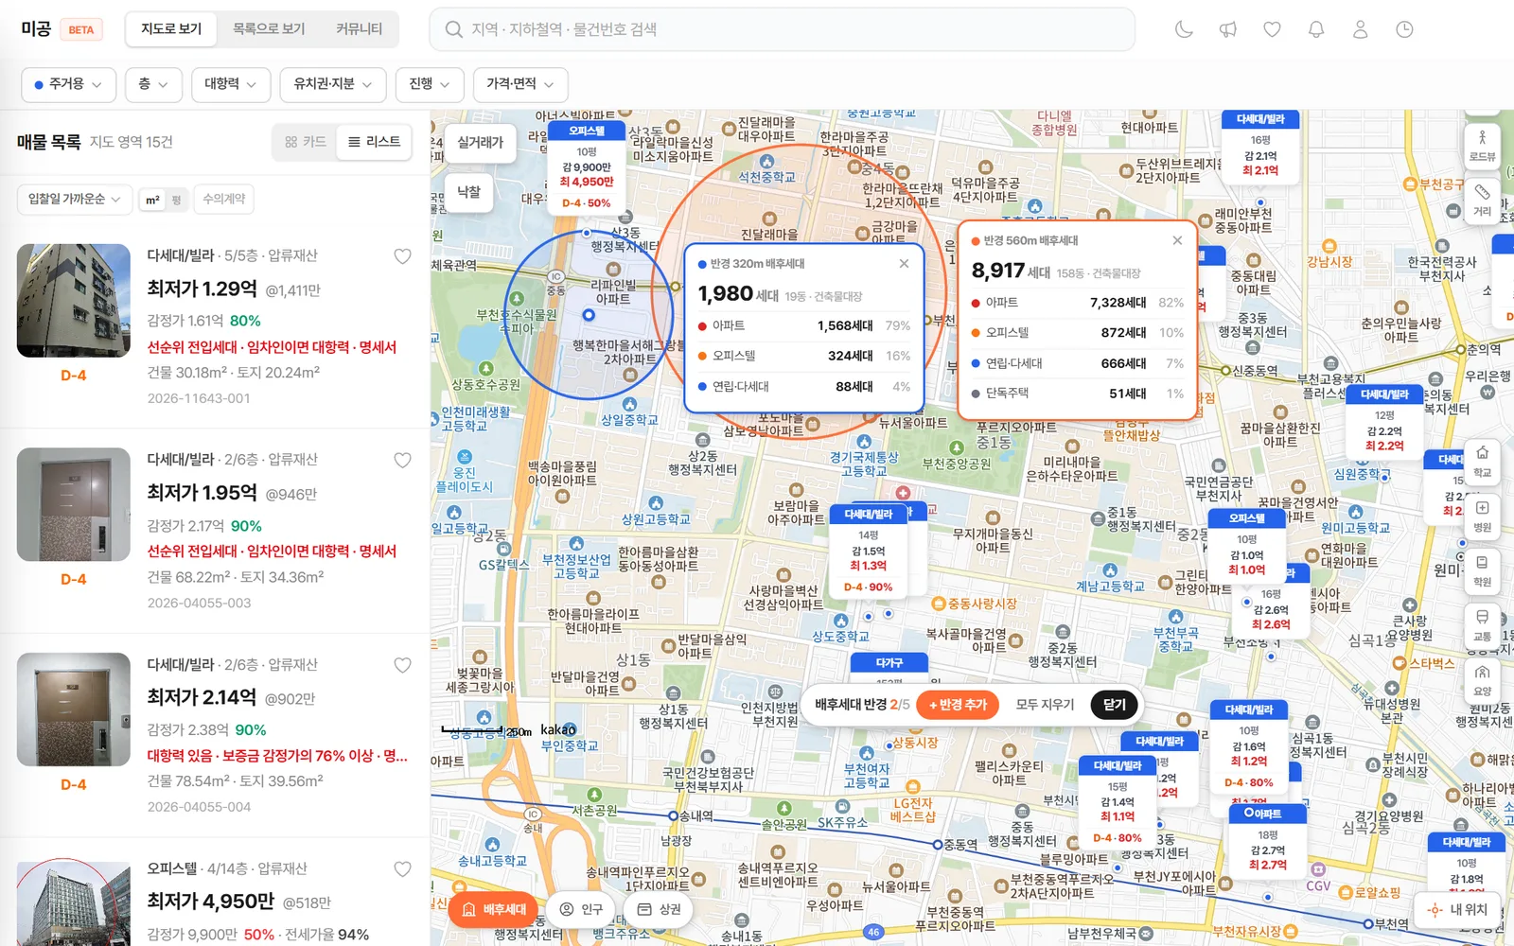The height and width of the screenshot is (946, 1514).
Task: Click case number 2026-11643-001
Action: click(199, 398)
